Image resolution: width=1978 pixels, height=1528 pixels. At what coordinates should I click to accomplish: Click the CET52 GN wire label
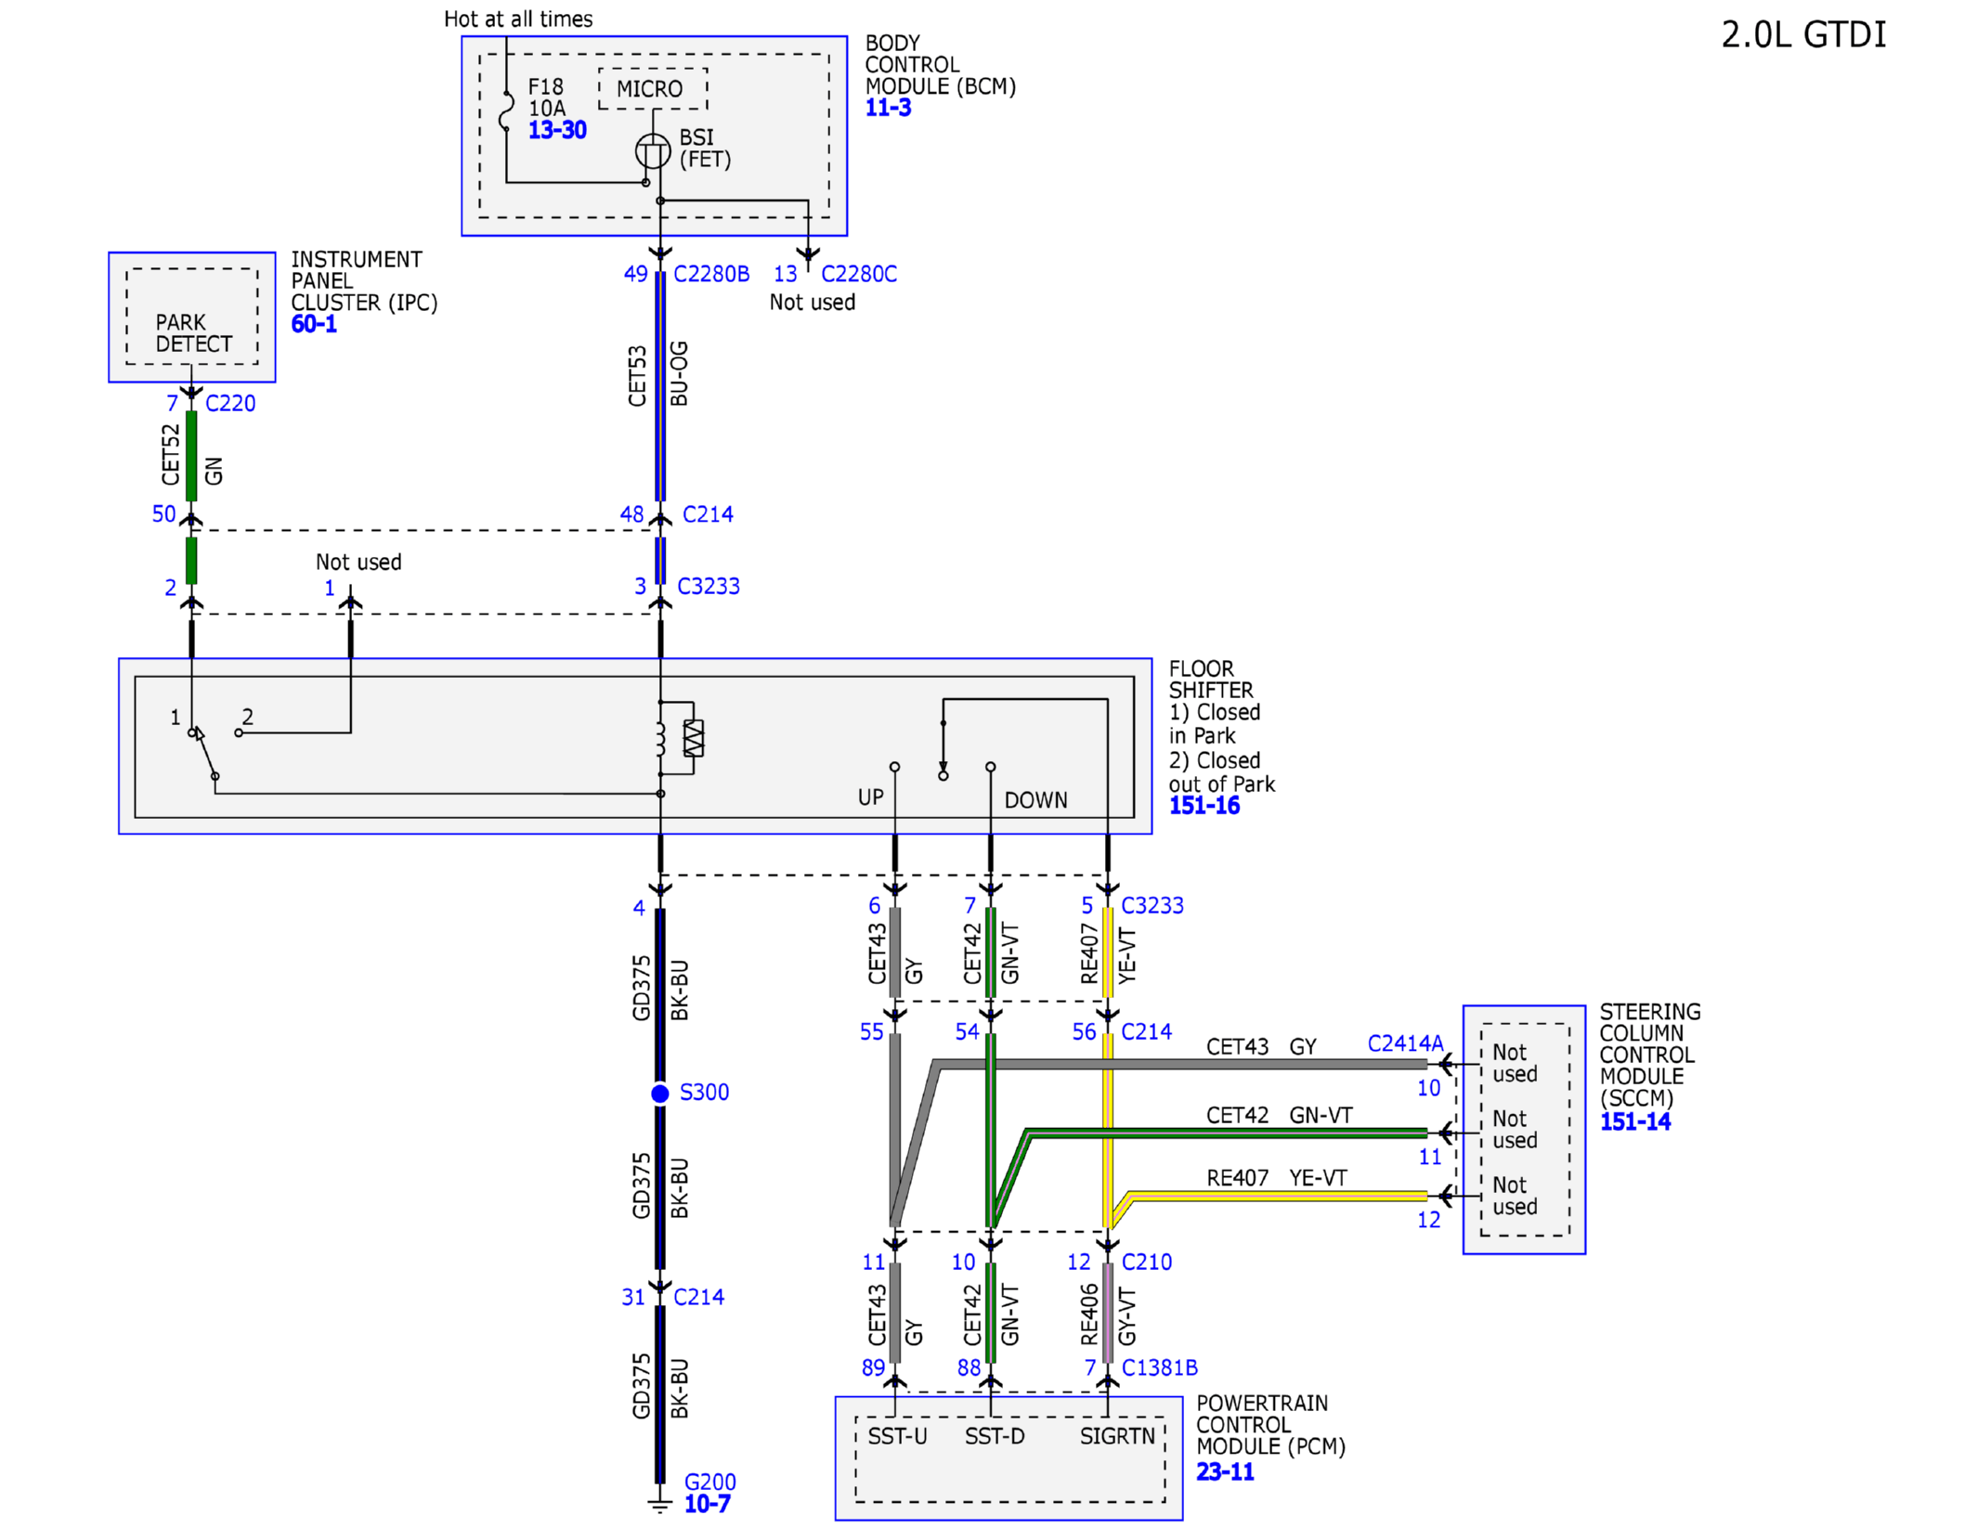click(x=191, y=455)
